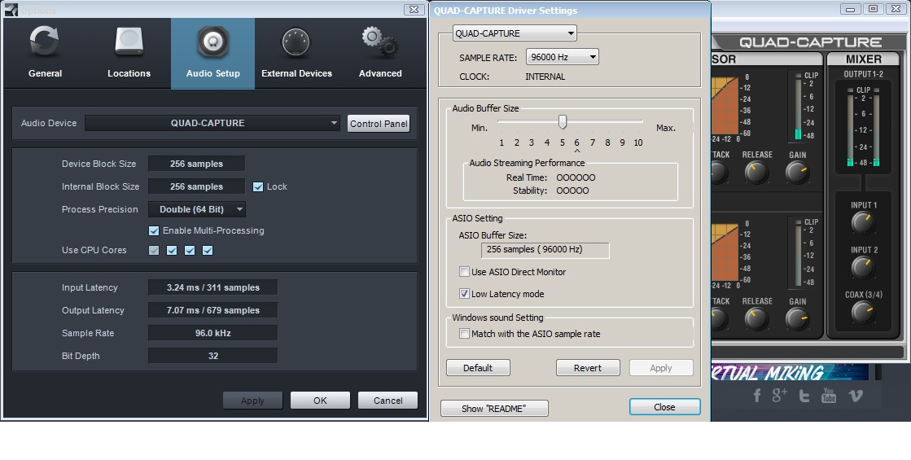Click Close in the Driver Settings window
911x460 pixels.
(664, 407)
